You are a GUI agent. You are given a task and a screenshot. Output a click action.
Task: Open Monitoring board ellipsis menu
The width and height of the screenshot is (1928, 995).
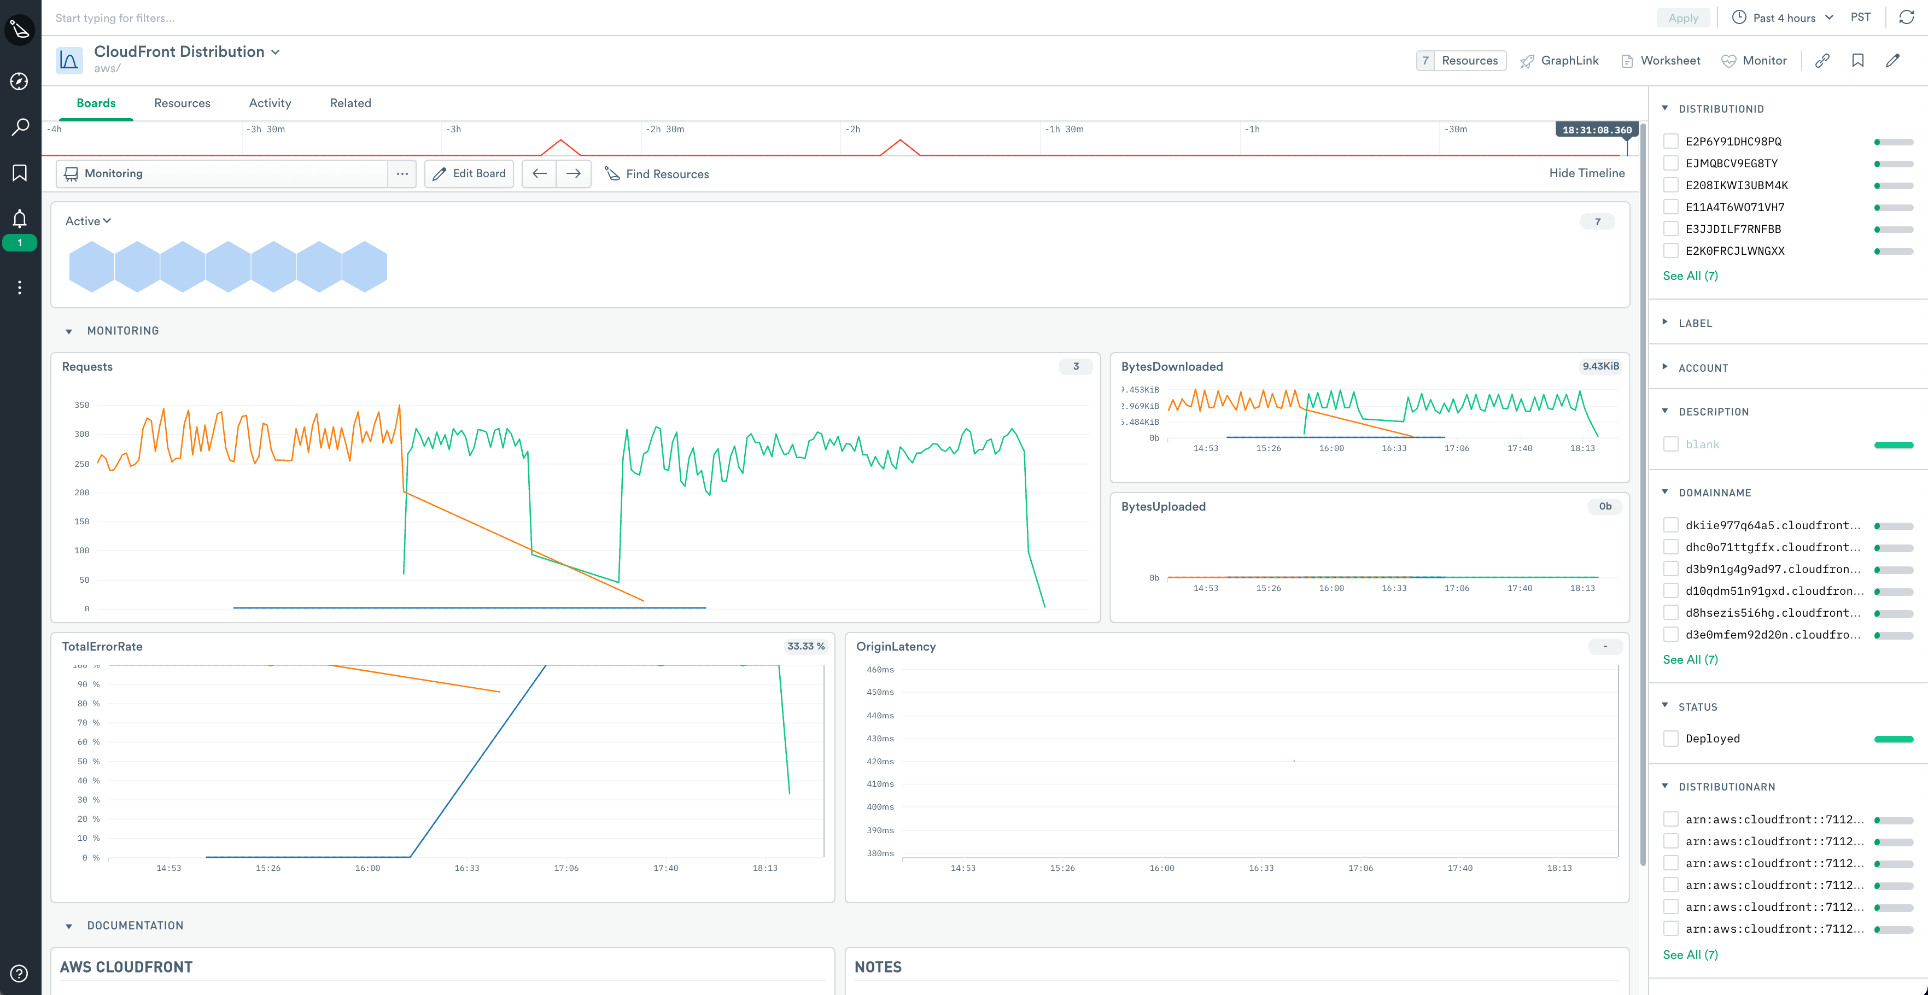click(x=402, y=173)
